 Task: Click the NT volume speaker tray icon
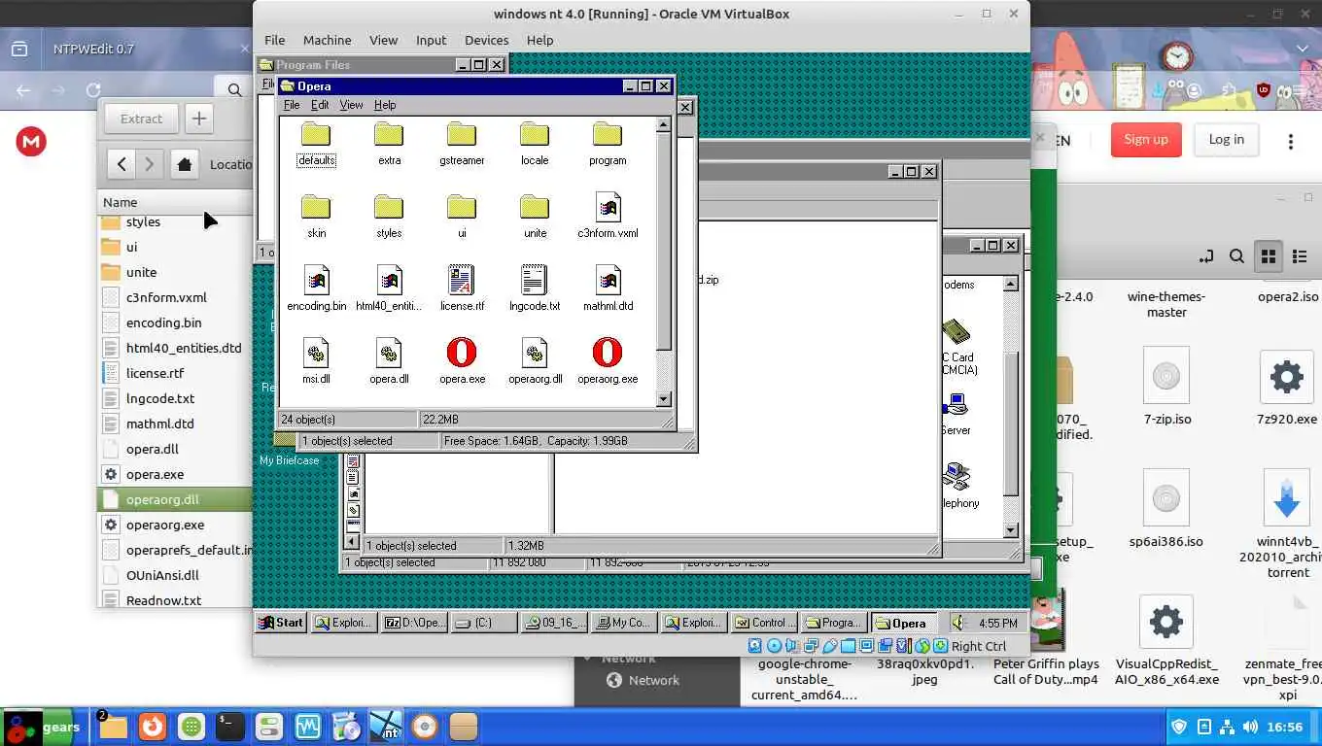[959, 623]
